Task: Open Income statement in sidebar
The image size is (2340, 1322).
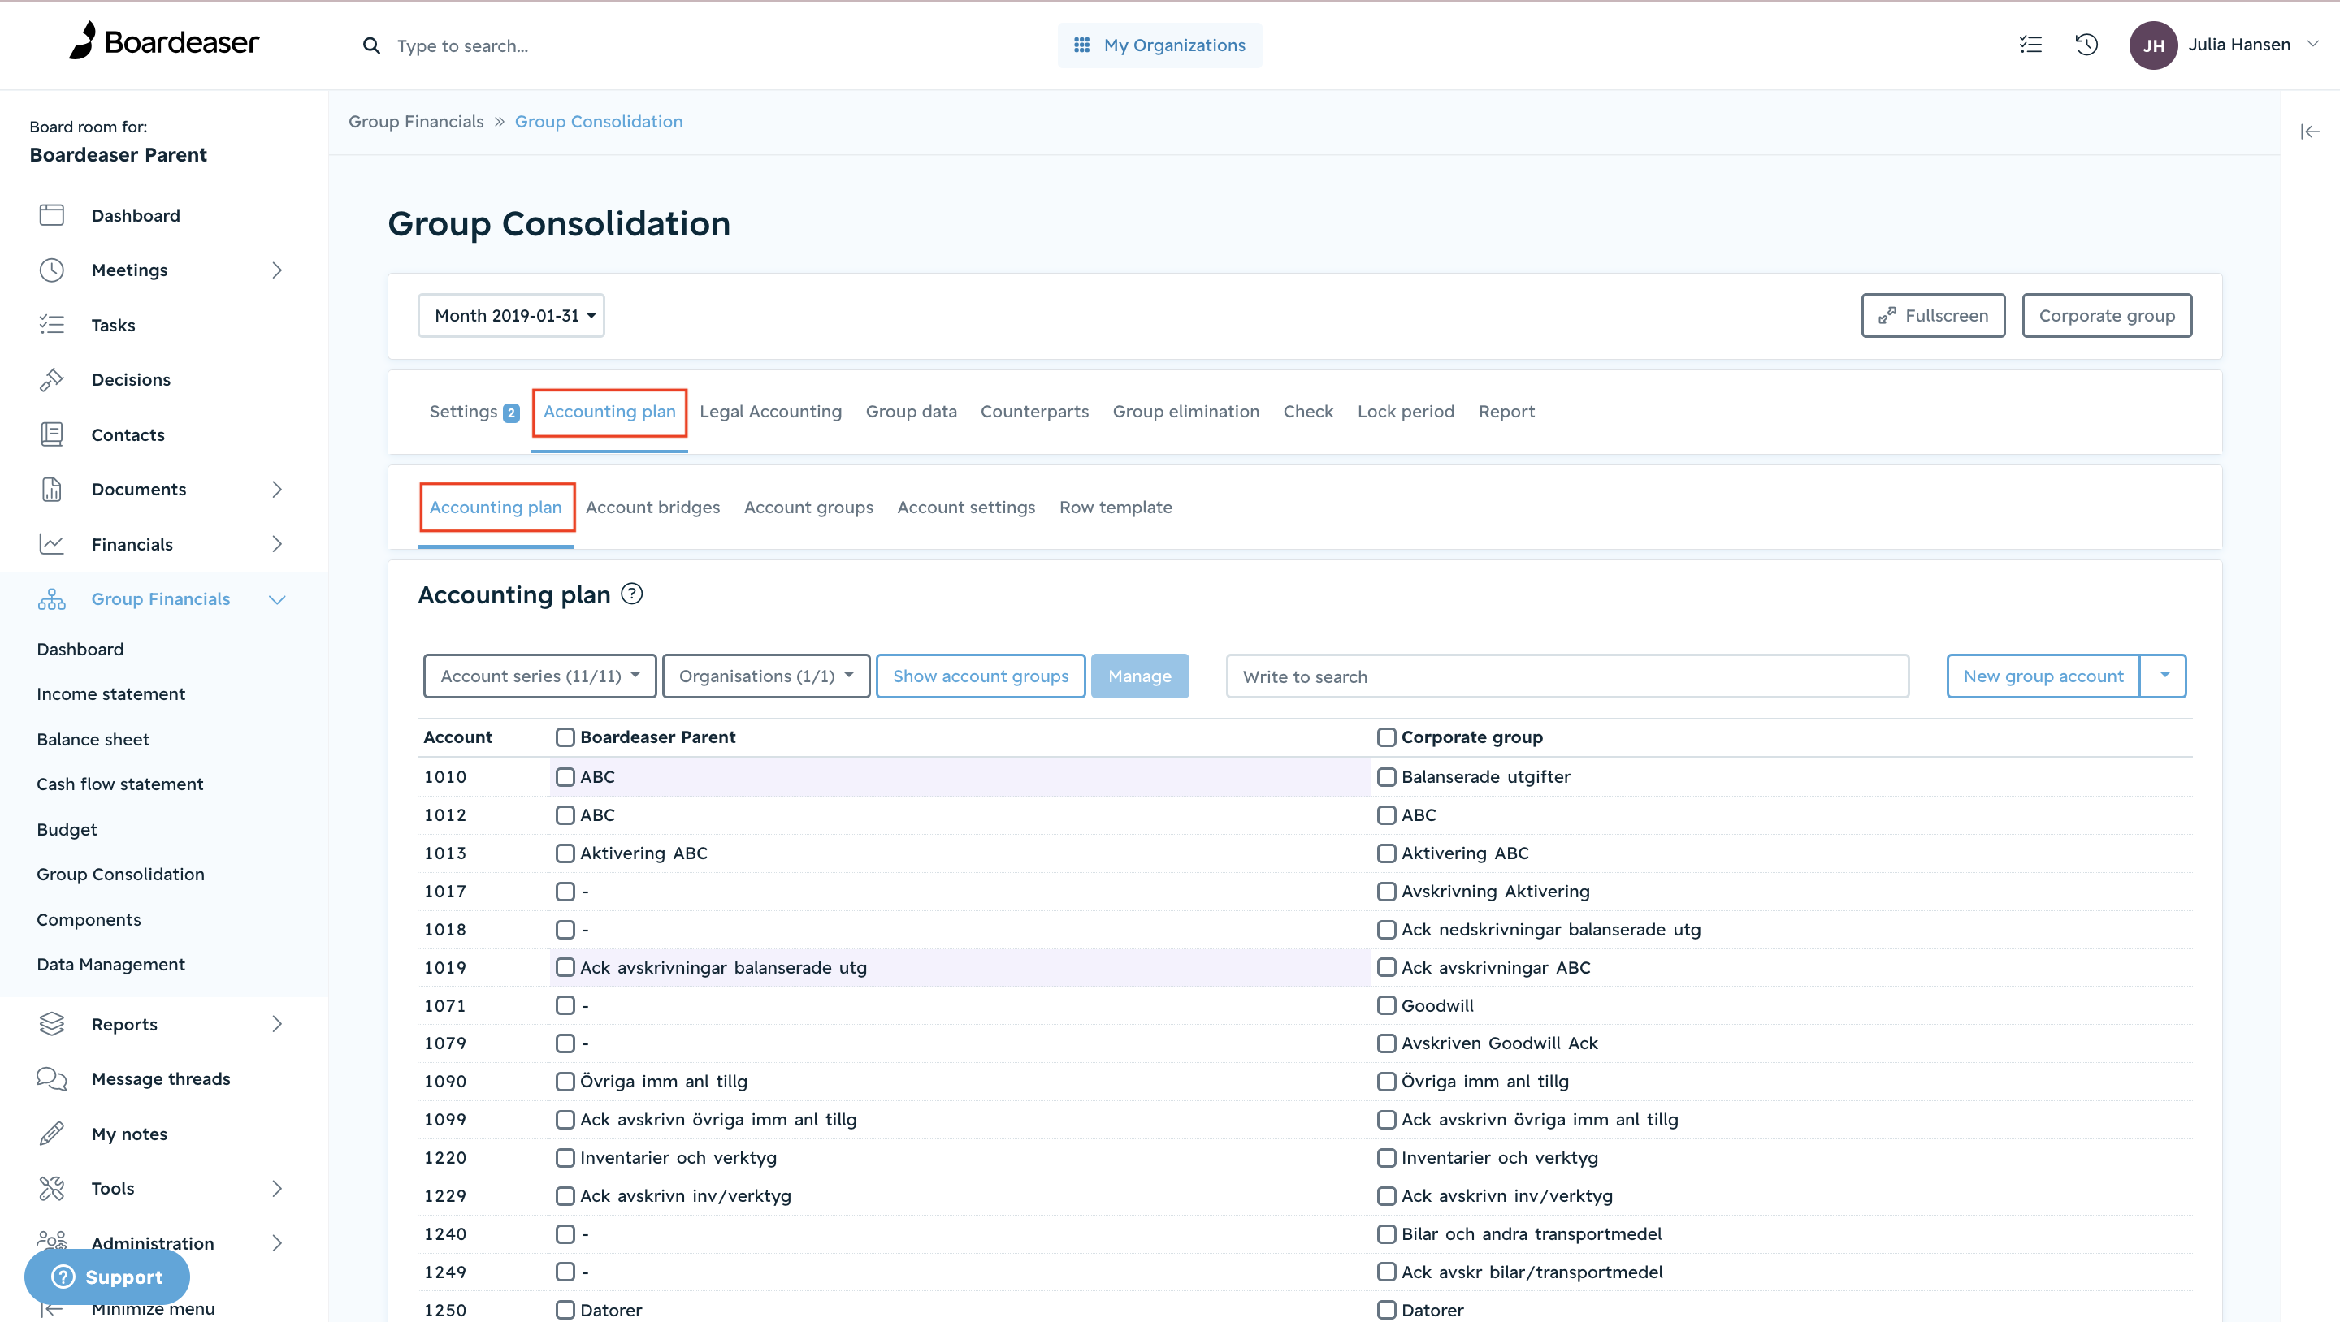Action: (110, 693)
